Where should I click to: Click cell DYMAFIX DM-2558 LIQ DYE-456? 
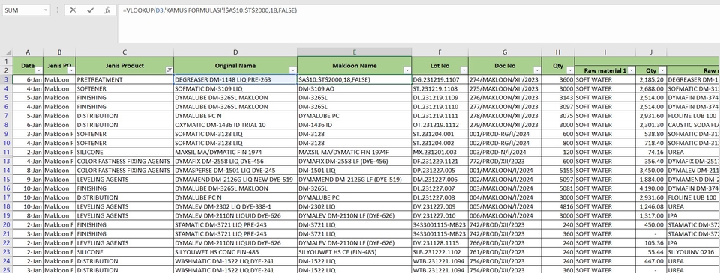pos(235,162)
